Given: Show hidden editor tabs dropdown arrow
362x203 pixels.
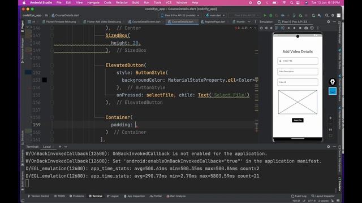Looking at the screenshot, I should point(249,21).
